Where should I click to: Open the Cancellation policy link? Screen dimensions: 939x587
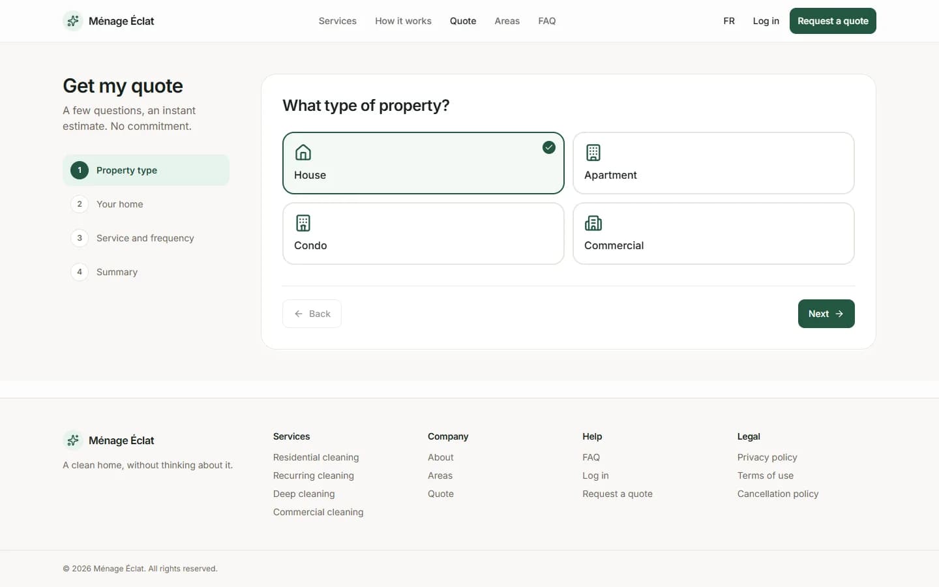click(778, 494)
